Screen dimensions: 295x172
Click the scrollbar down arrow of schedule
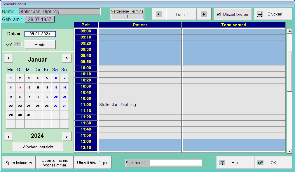point(289,151)
